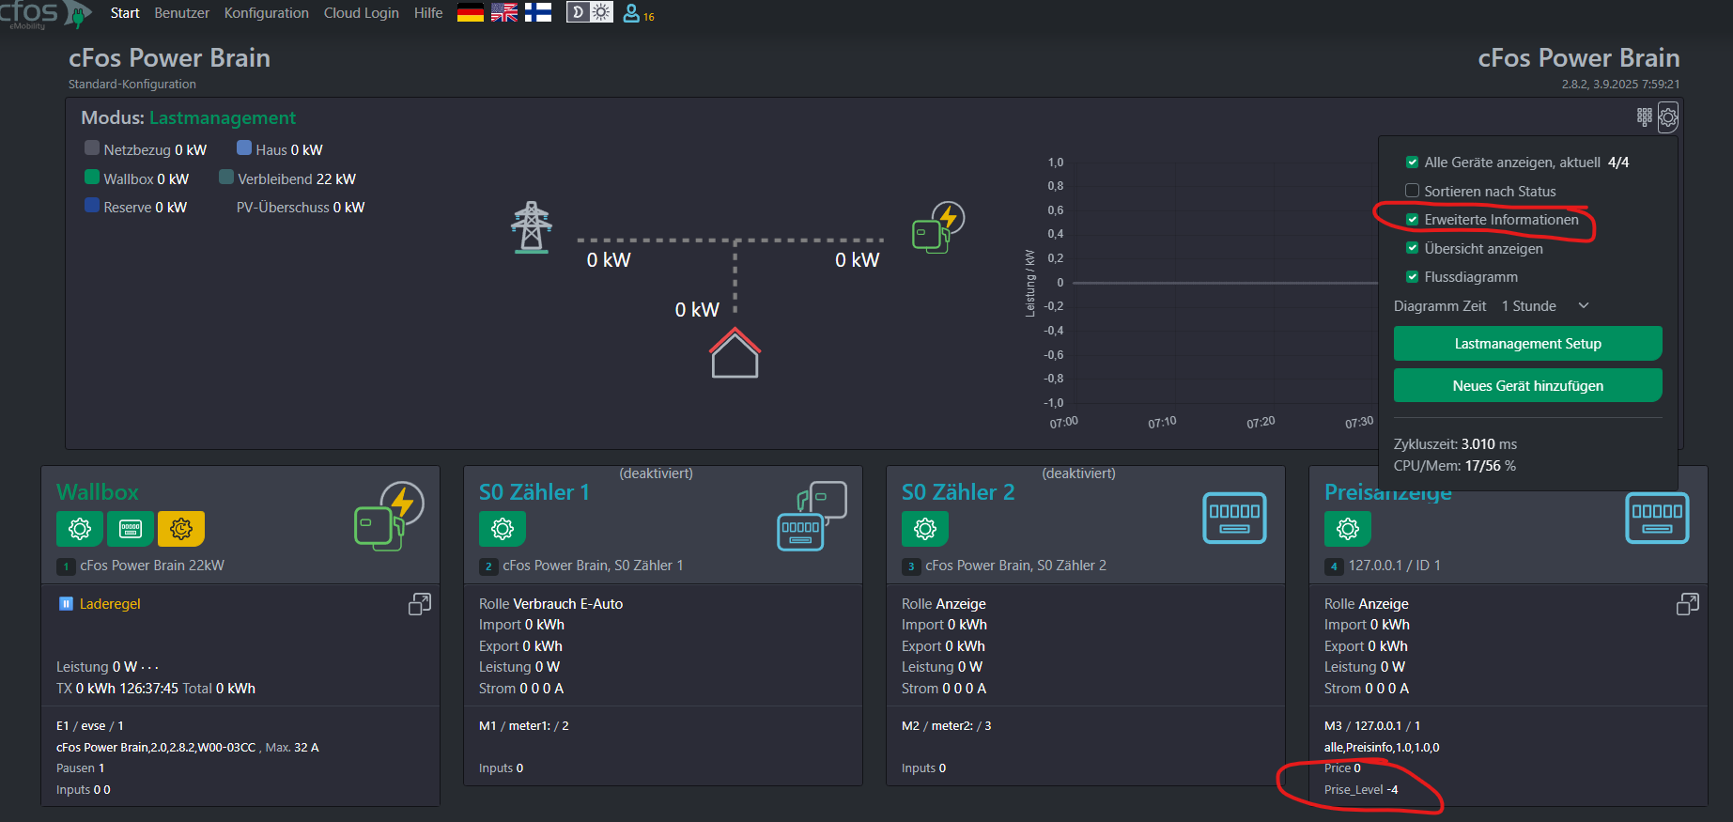Screen dimensions: 1733x822
Task: Enable Sortieren nach Status
Action: [x=1412, y=191]
